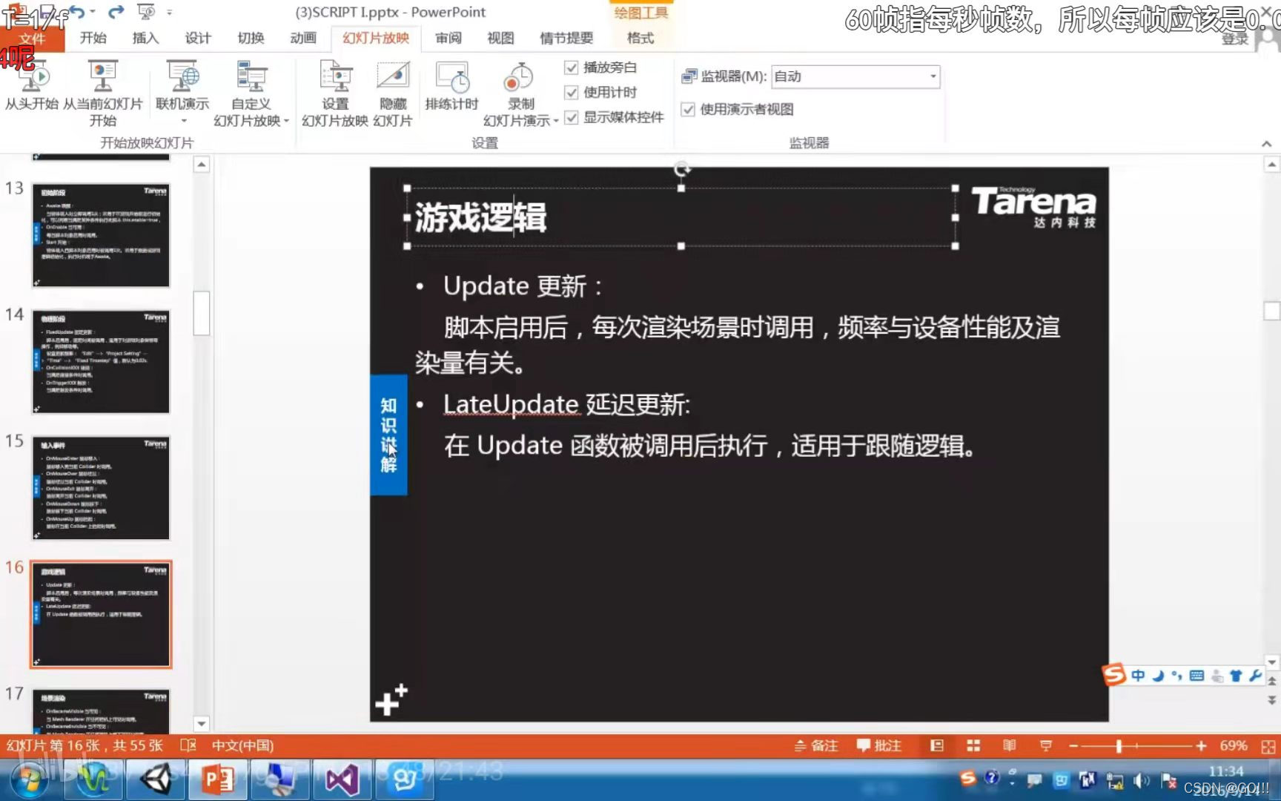This screenshot has height=801, width=1281.
Task: Toggle Use Presenter View option
Action: [x=689, y=109]
